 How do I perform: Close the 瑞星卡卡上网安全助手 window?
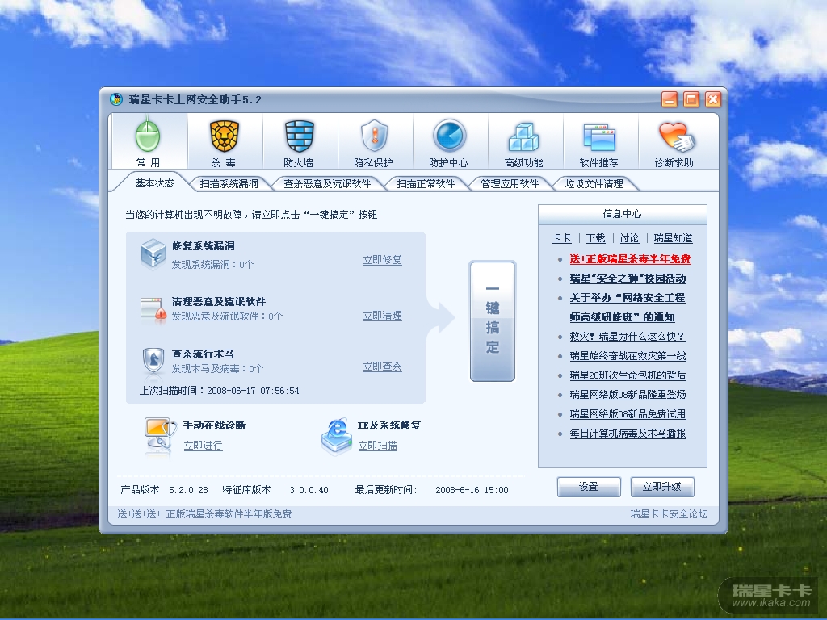[713, 99]
